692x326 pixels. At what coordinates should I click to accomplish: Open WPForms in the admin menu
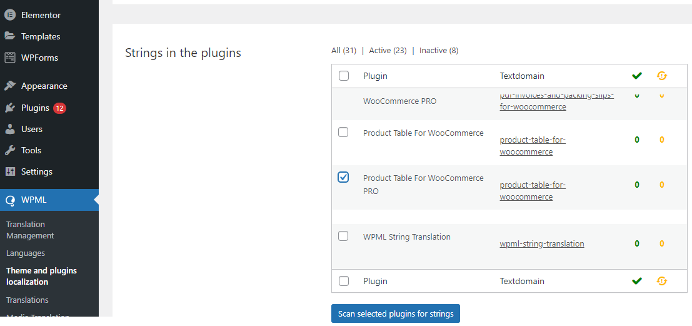pyautogui.click(x=39, y=58)
